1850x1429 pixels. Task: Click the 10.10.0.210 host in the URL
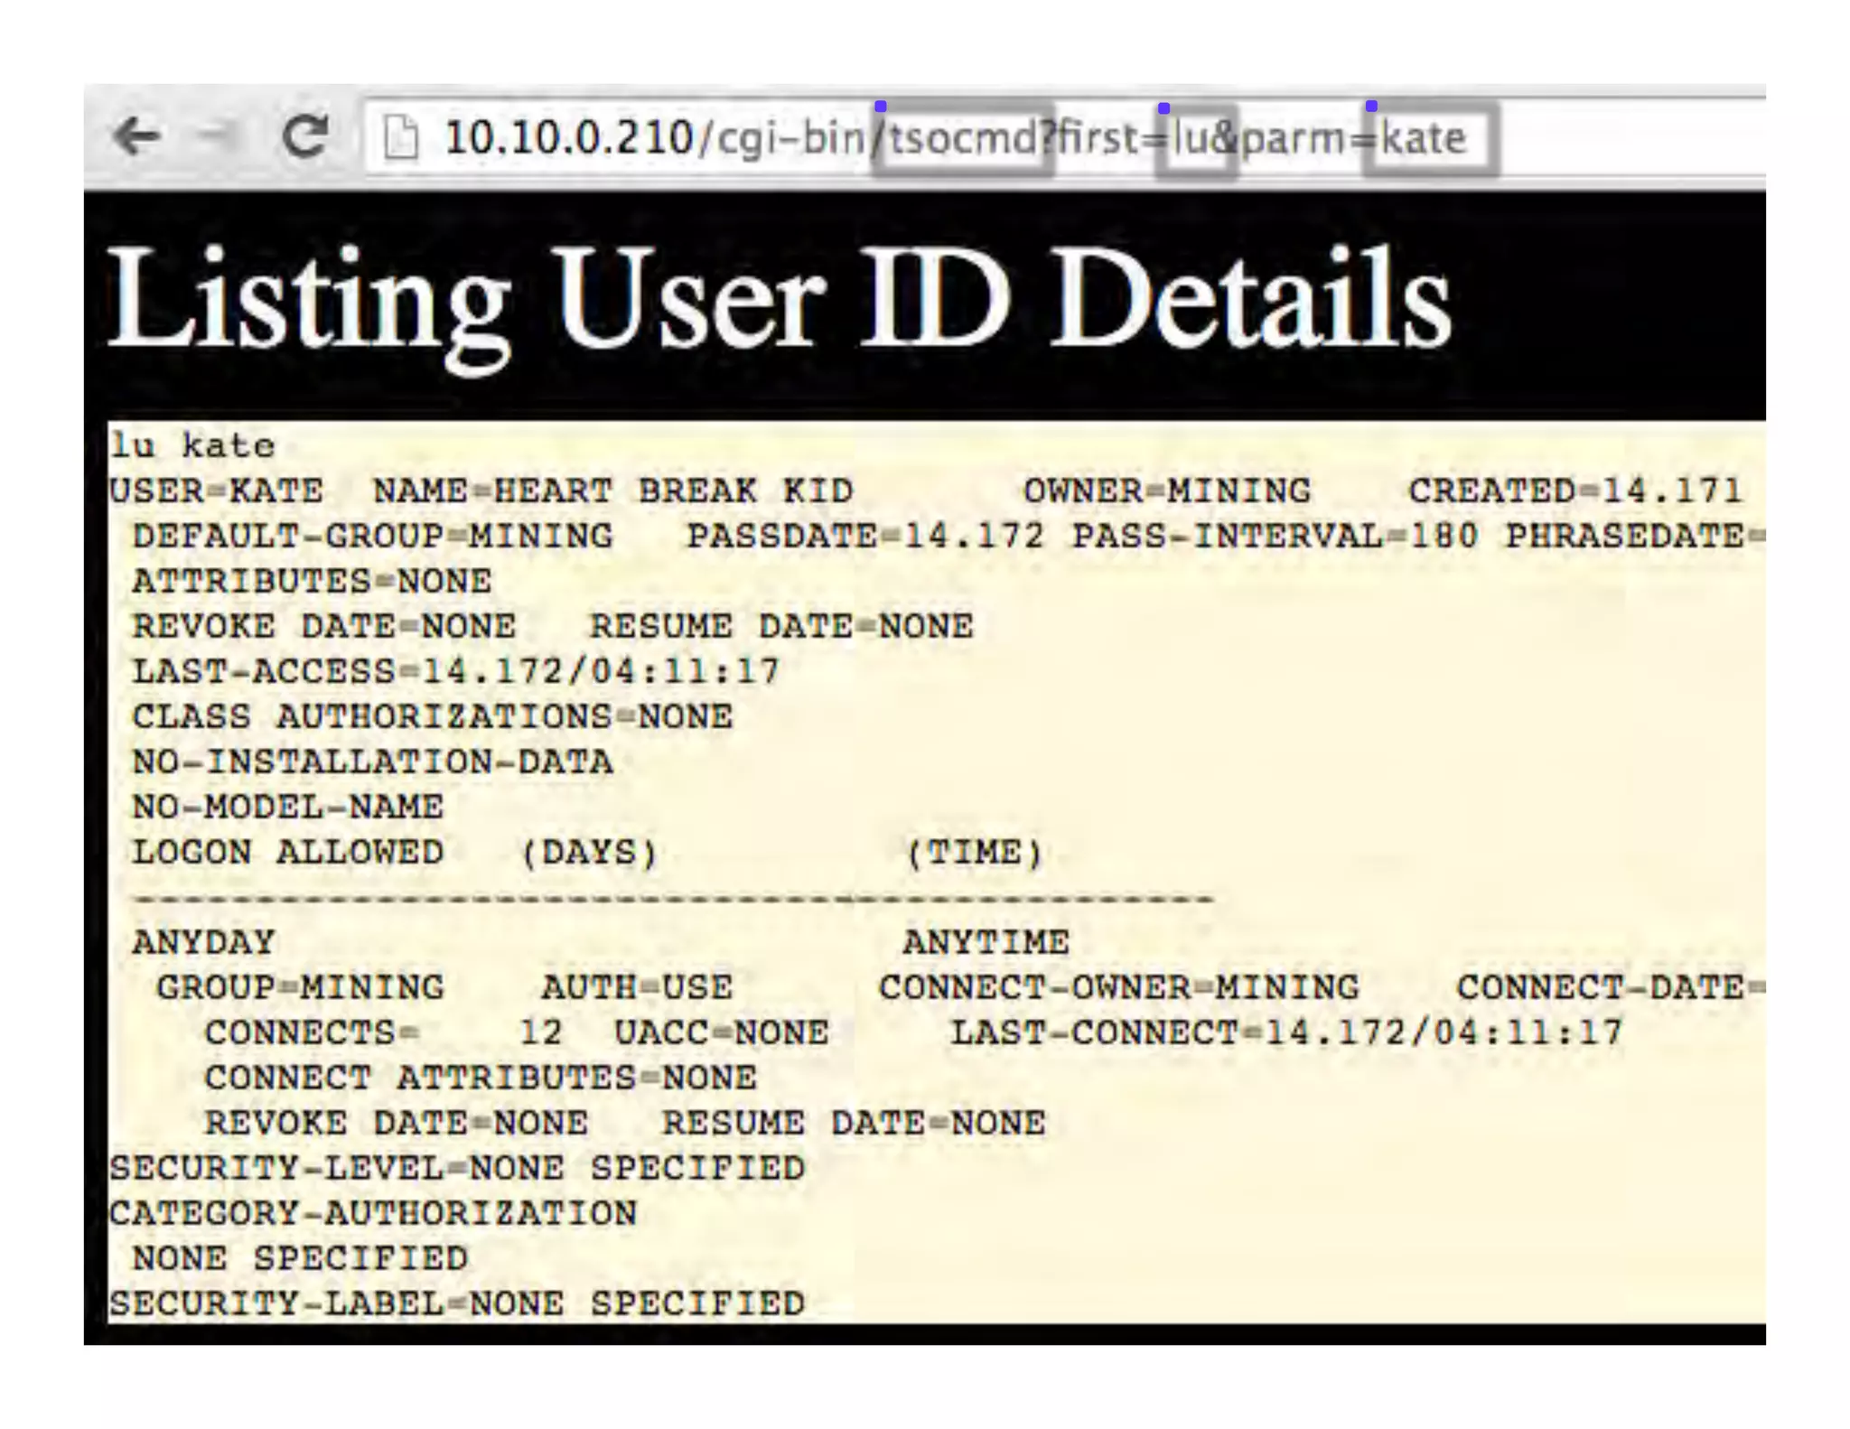[568, 138]
